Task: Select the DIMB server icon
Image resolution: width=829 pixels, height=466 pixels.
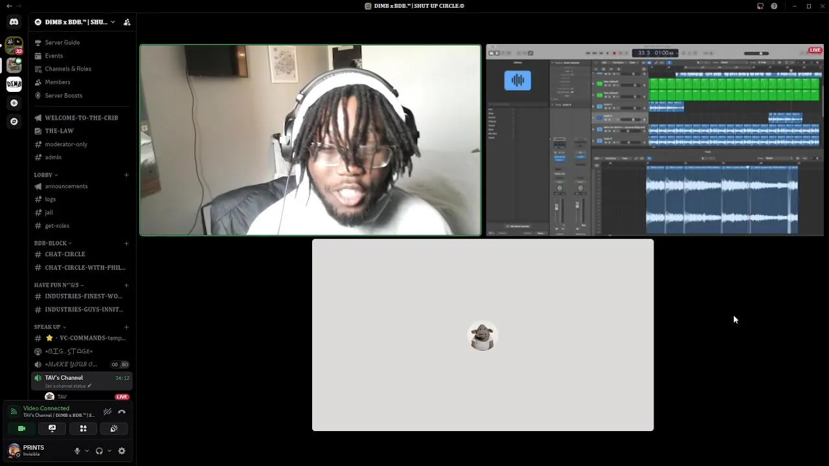Action: (x=14, y=84)
